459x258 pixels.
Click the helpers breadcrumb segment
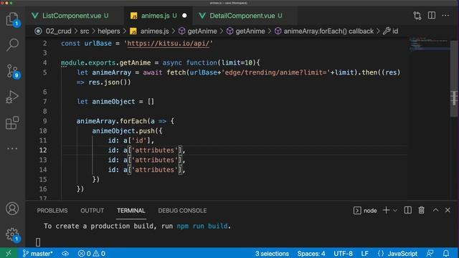pos(109,31)
